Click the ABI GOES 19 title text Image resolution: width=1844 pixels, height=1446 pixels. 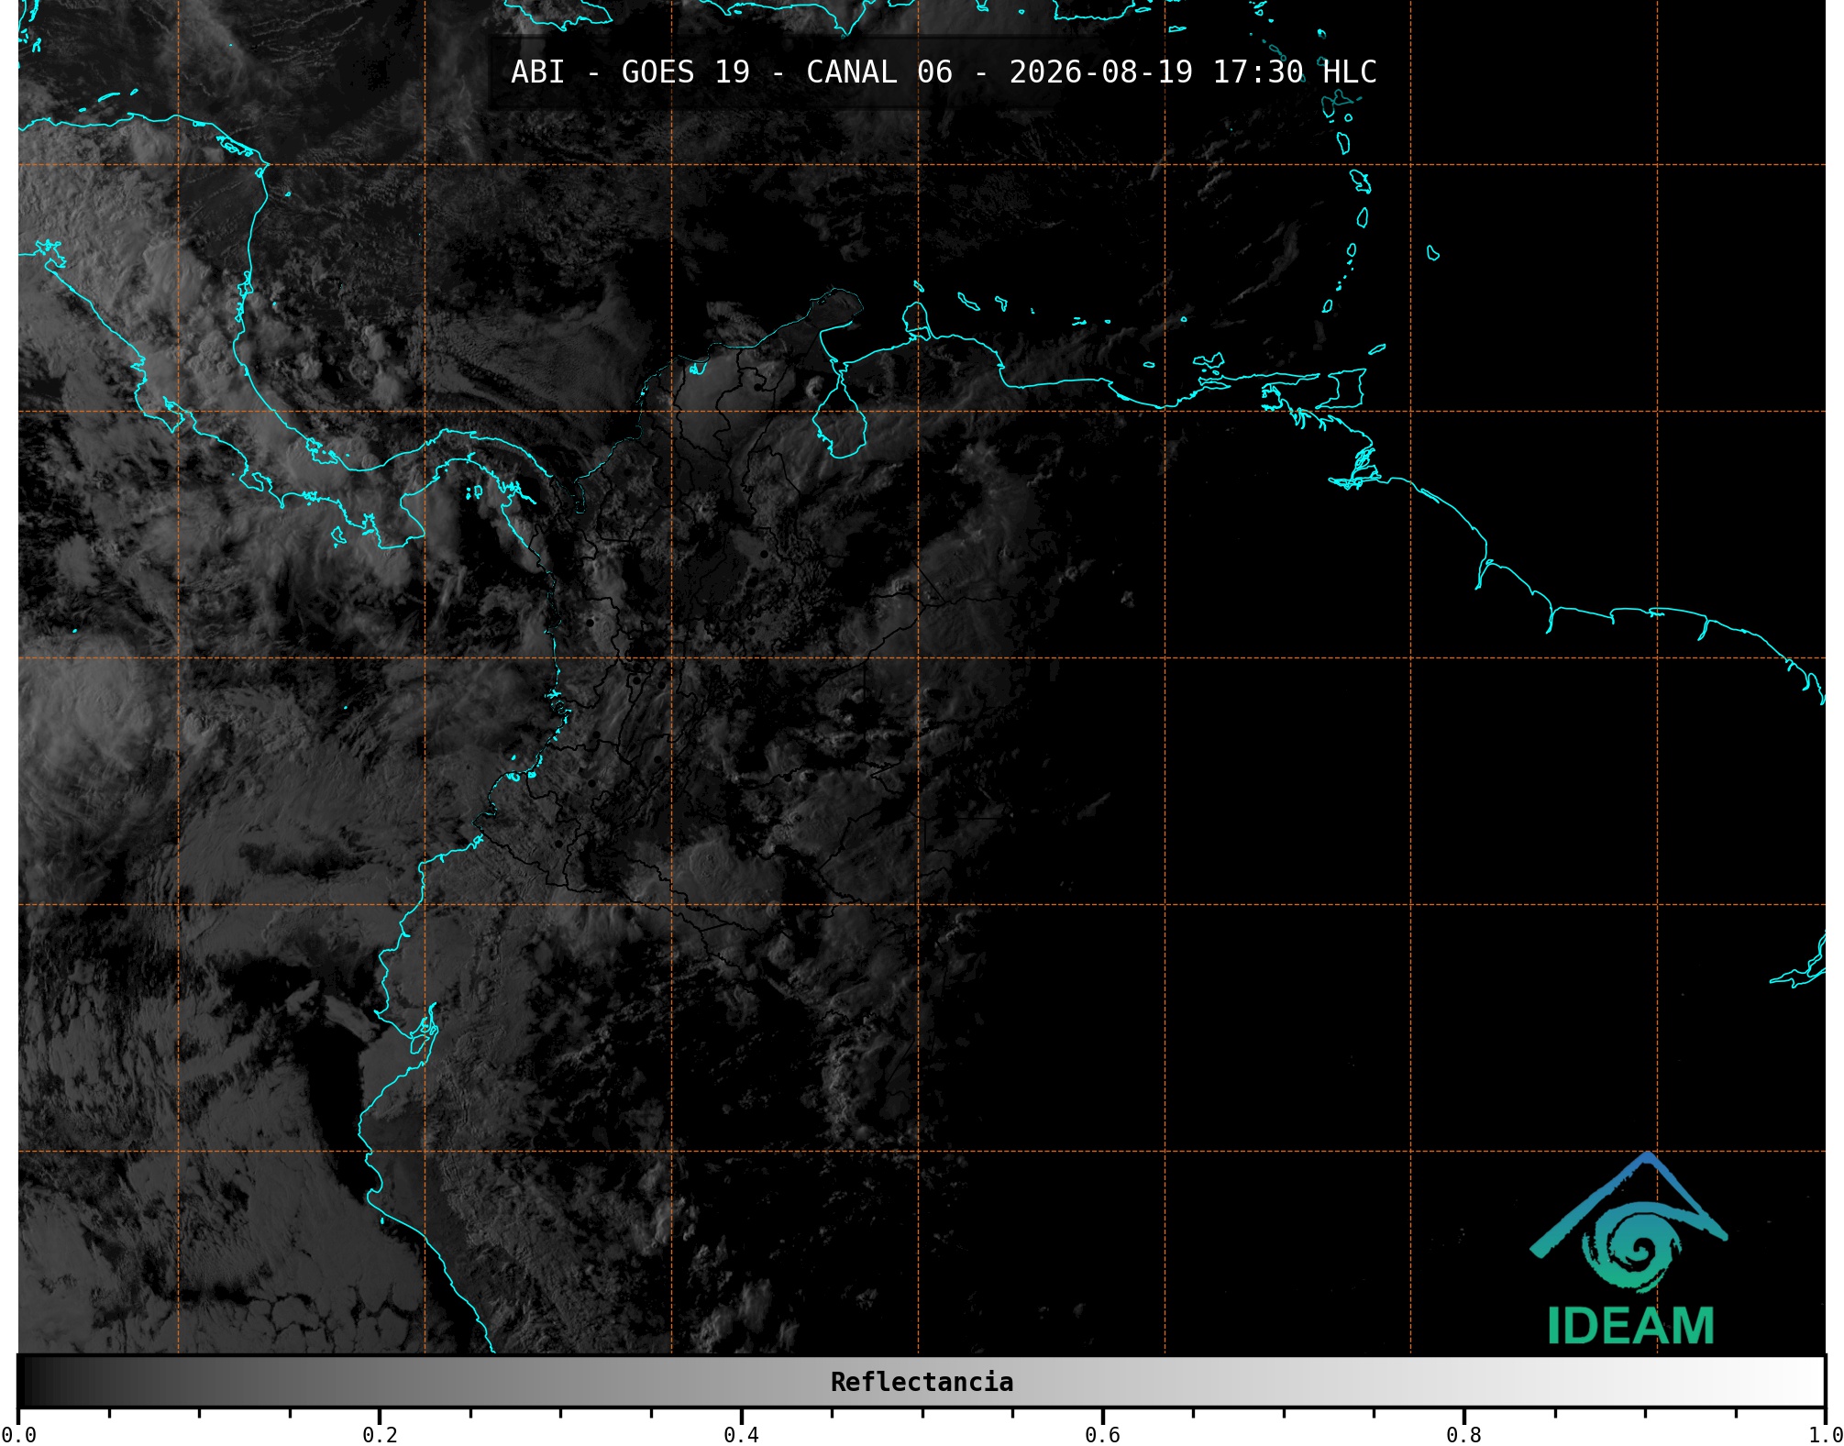click(x=944, y=72)
